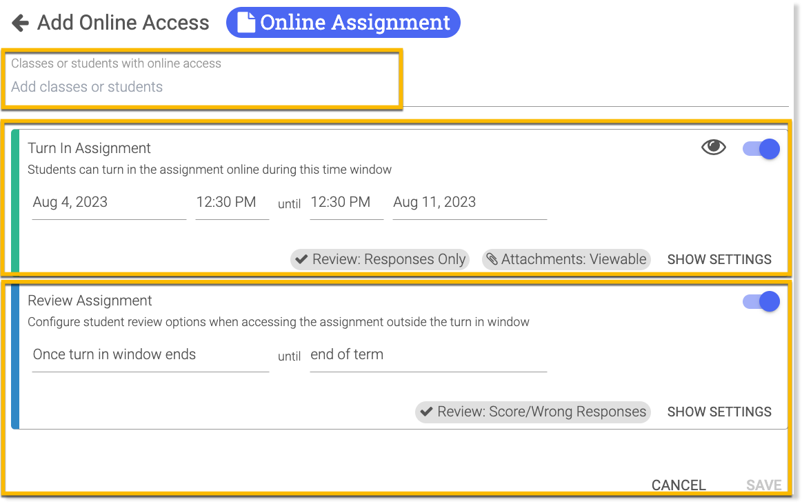The image size is (802, 504).
Task: Click the checkmark icon on Review: Score/Wrong Responses chip
Action: click(427, 412)
